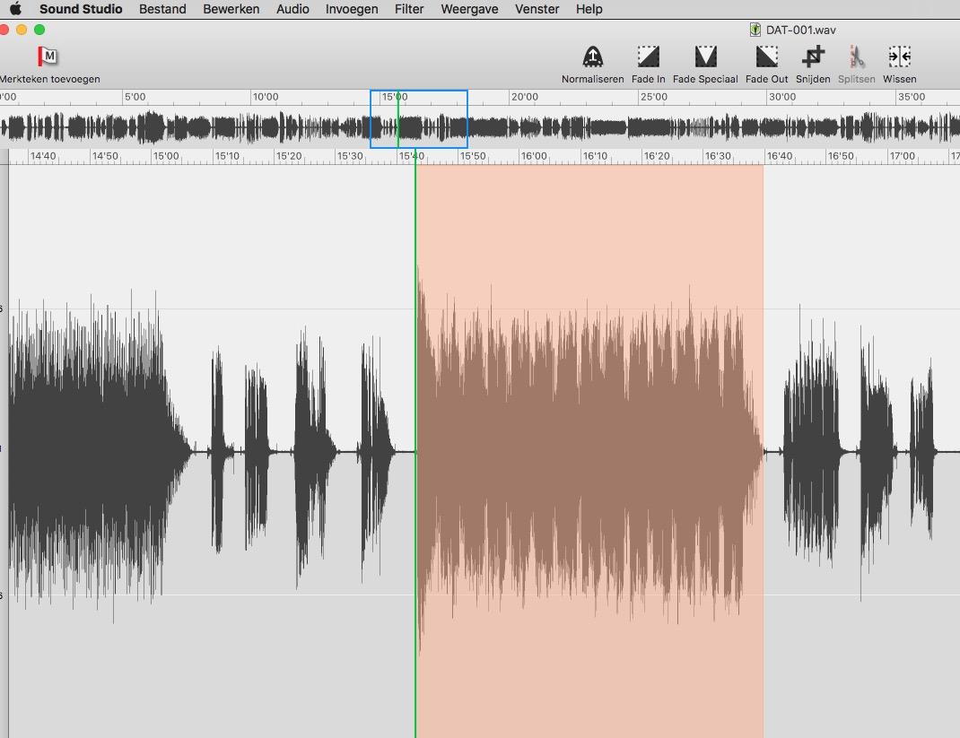The width and height of the screenshot is (960, 738).
Task: Open the Invoegen menu
Action: (x=352, y=9)
